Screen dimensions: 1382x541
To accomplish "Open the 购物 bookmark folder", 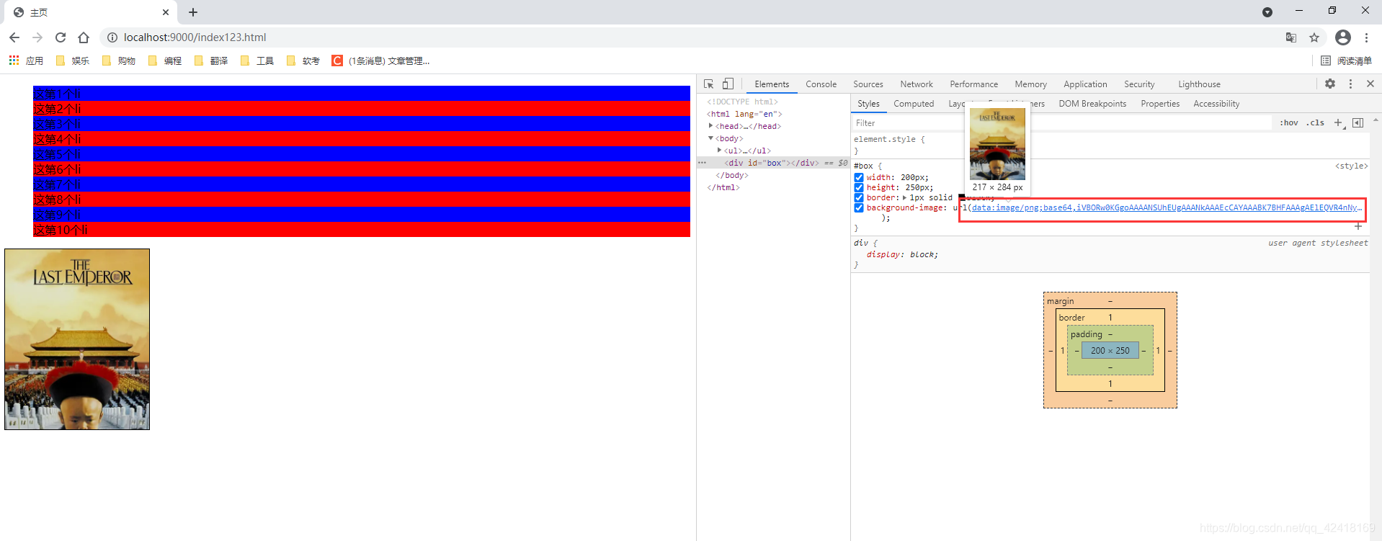I will [x=118, y=61].
